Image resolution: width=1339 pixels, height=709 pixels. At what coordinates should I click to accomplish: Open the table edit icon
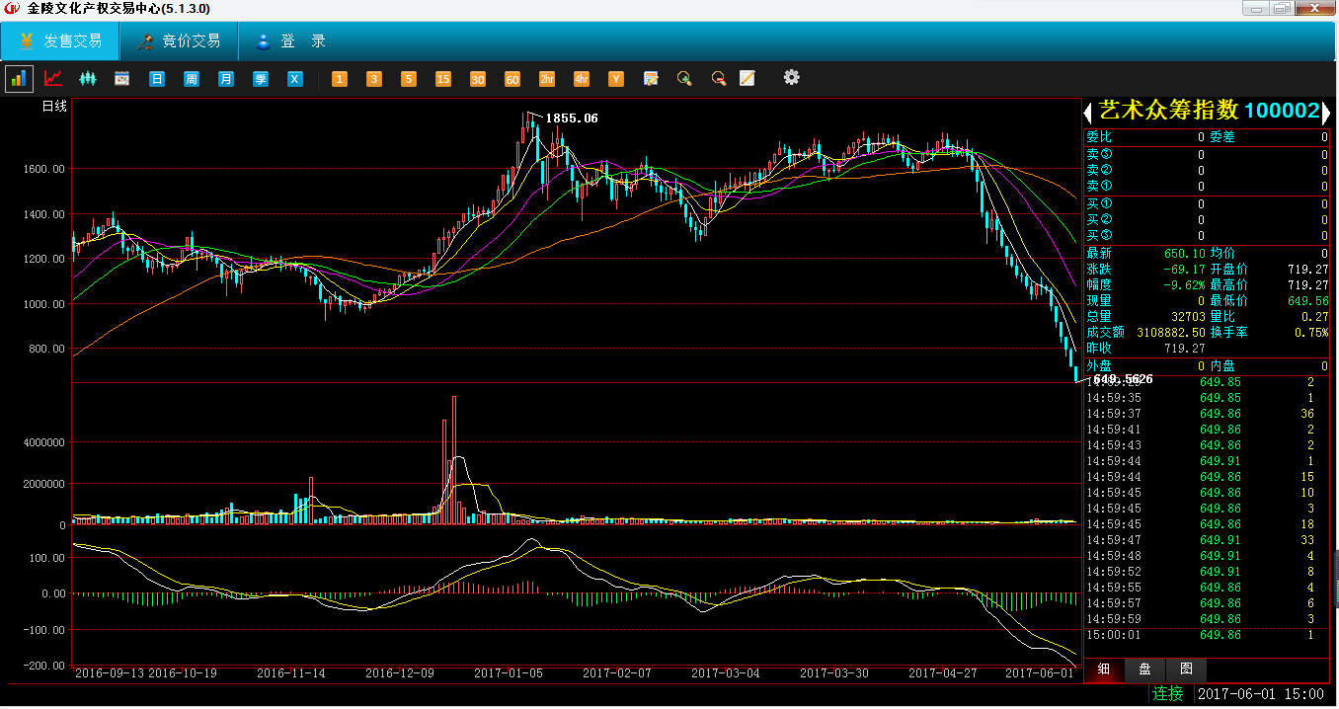click(x=651, y=78)
